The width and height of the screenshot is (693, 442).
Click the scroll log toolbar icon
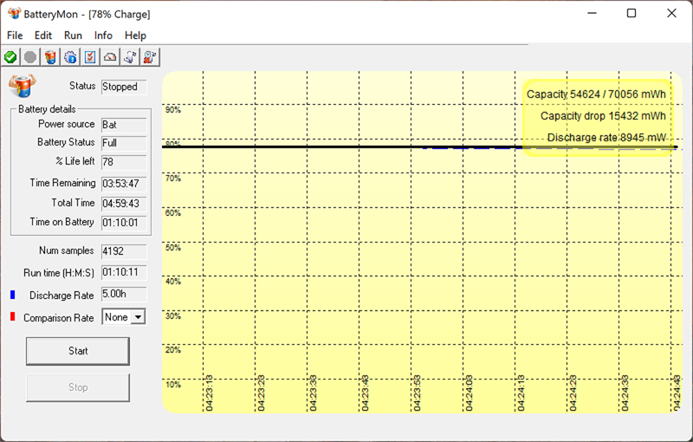click(130, 57)
